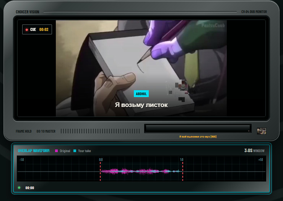This screenshot has width=283, height=201.
Task: Click the orange [RUS] caption under tape slot
Action: [x=198, y=137]
